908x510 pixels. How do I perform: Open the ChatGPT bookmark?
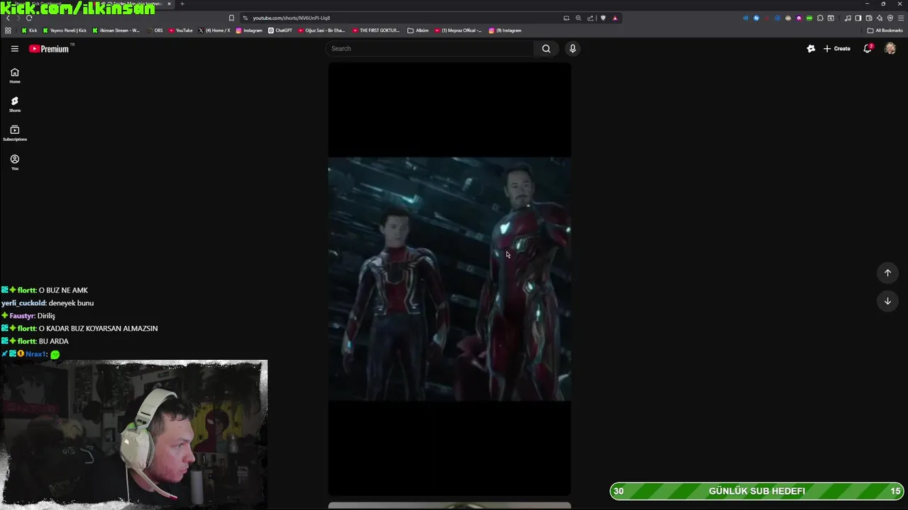point(280,30)
